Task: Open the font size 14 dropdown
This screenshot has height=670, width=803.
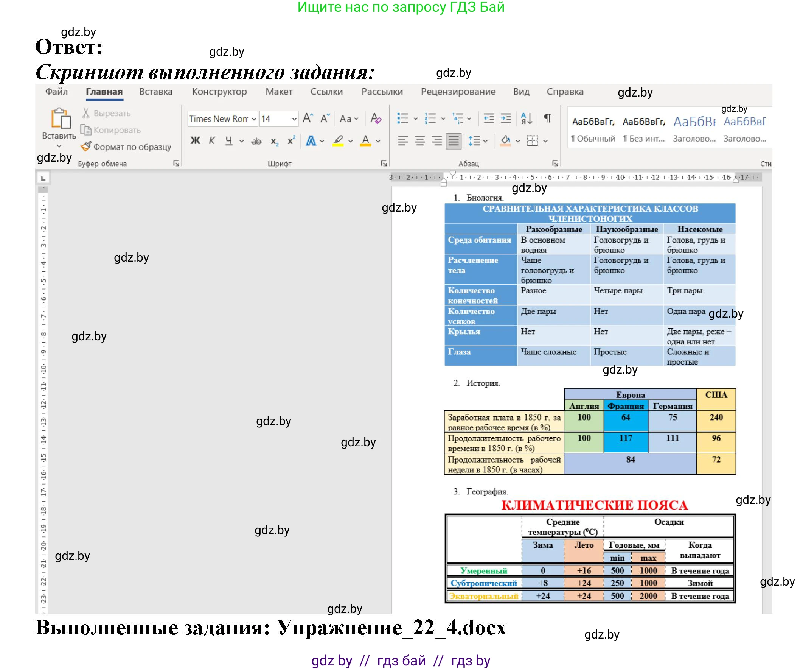Action: (x=294, y=119)
